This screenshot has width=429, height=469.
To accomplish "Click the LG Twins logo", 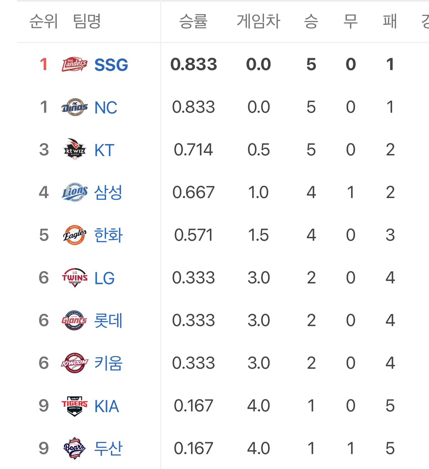I will (x=75, y=278).
